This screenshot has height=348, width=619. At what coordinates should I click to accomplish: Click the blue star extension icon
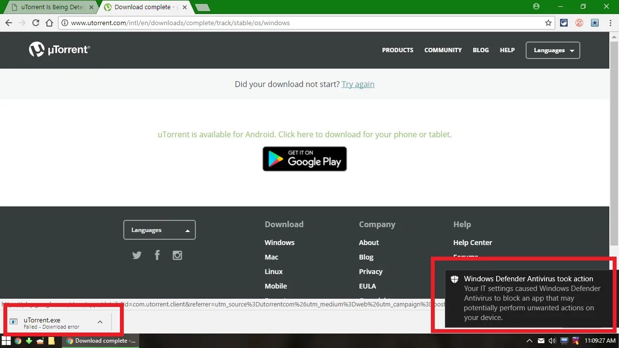(595, 23)
